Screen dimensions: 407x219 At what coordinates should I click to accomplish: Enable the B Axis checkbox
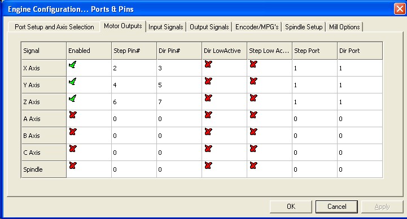click(73, 132)
